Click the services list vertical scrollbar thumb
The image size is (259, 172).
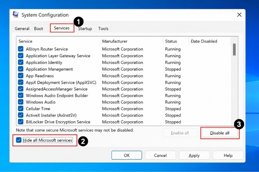(x=234, y=49)
